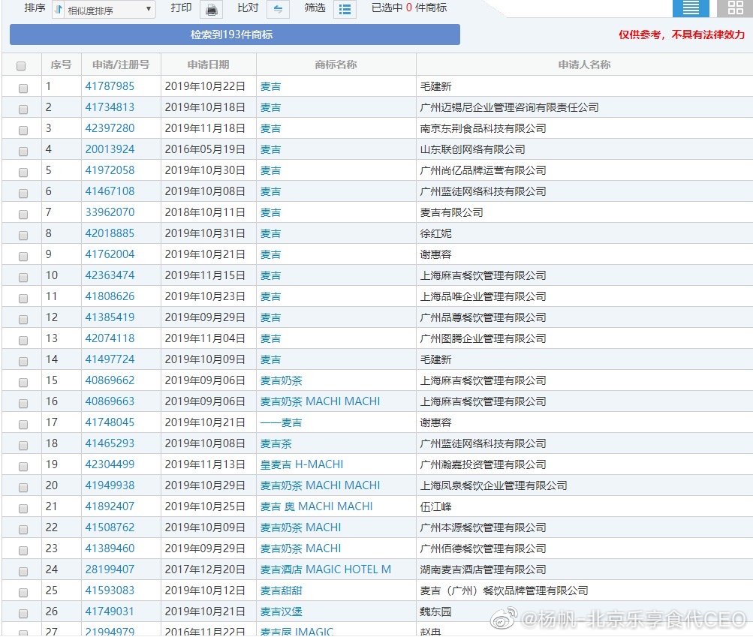The width and height of the screenshot is (753, 637).
Task: Toggle the select-all checkbox in the table header
Action: pyautogui.click(x=23, y=65)
